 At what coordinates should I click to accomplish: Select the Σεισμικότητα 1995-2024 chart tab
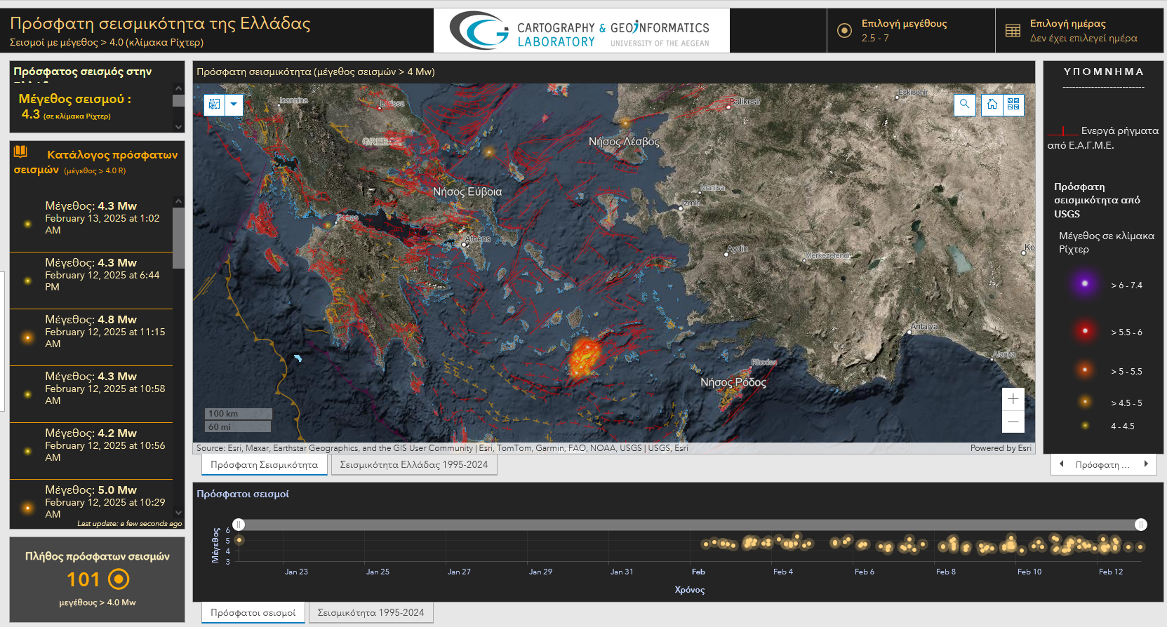(371, 612)
